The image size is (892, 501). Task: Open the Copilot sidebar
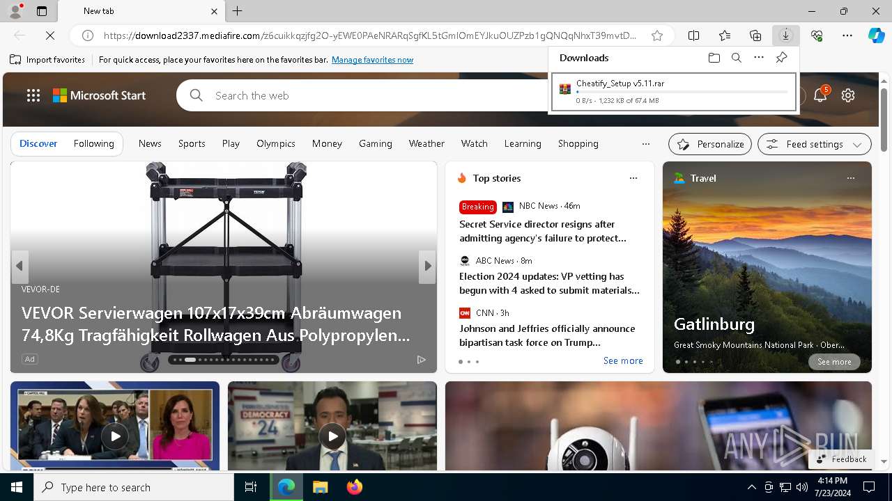[876, 35]
